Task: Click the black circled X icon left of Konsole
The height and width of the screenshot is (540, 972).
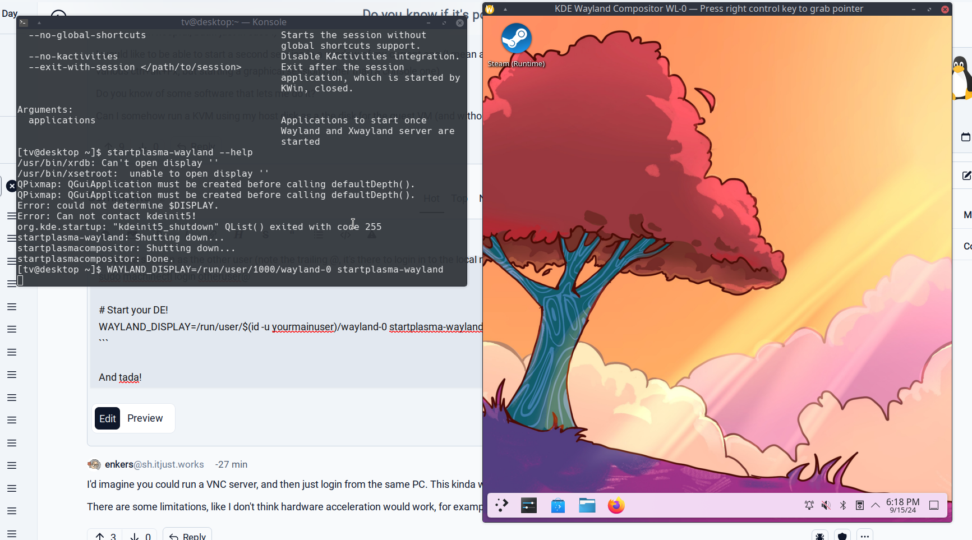Action: (x=11, y=186)
